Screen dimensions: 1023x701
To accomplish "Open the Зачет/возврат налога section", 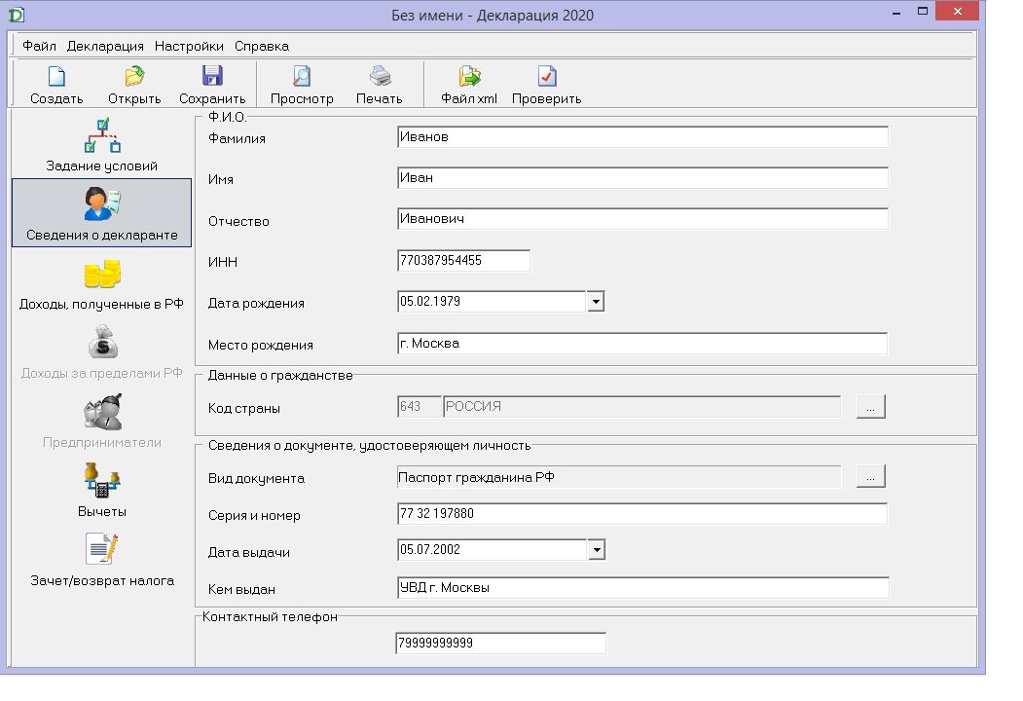I will click(102, 560).
